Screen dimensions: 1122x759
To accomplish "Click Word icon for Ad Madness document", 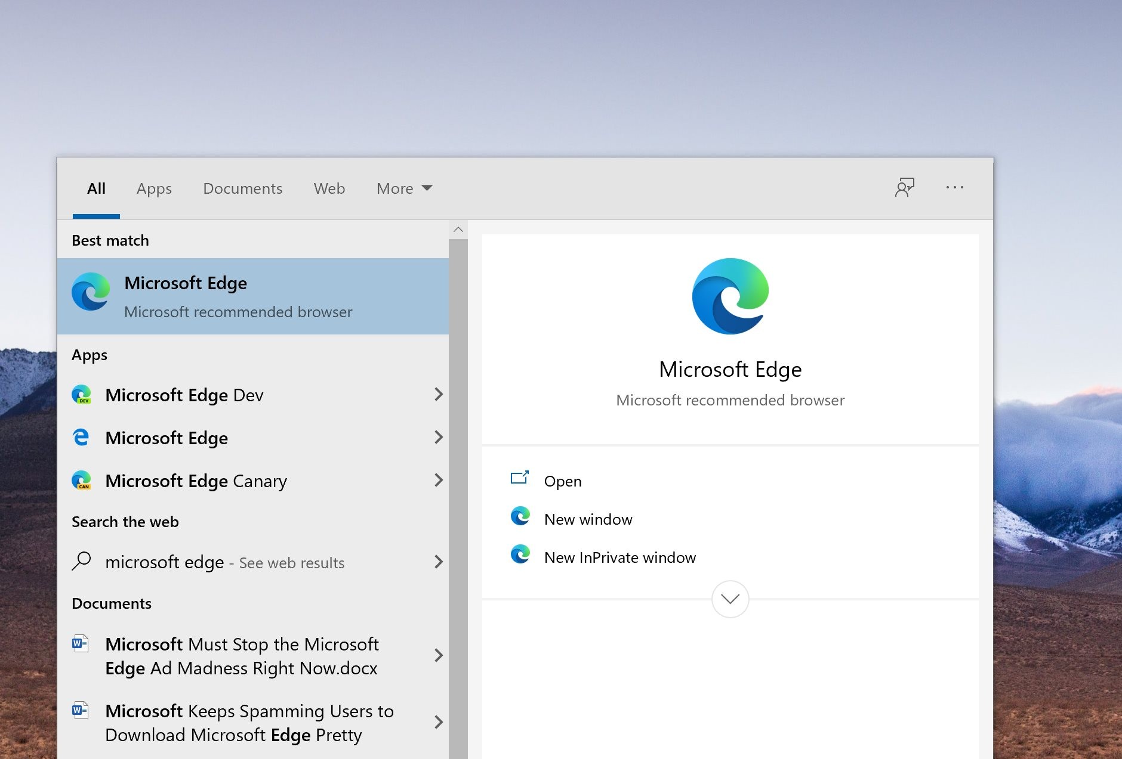I will (x=80, y=644).
